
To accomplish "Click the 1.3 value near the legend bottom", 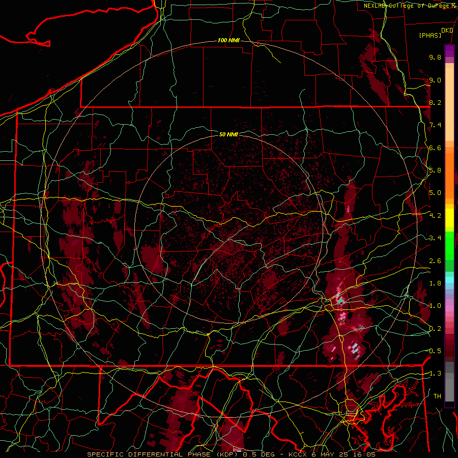I will click(x=435, y=374).
